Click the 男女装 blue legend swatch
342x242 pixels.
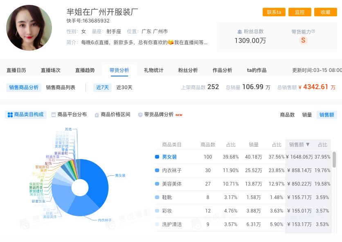157,157
